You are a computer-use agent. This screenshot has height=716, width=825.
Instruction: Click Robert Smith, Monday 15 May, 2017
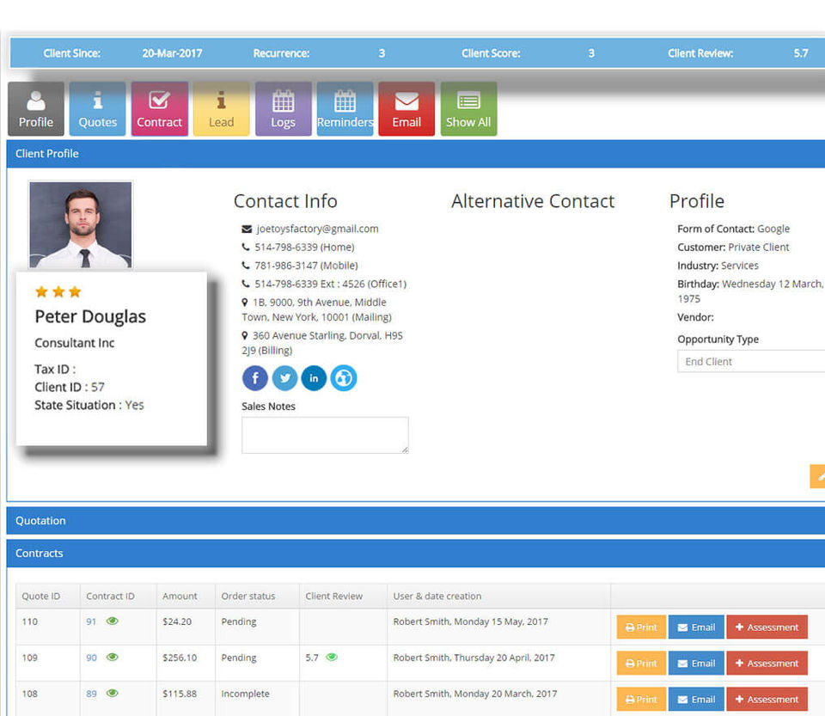(x=470, y=621)
